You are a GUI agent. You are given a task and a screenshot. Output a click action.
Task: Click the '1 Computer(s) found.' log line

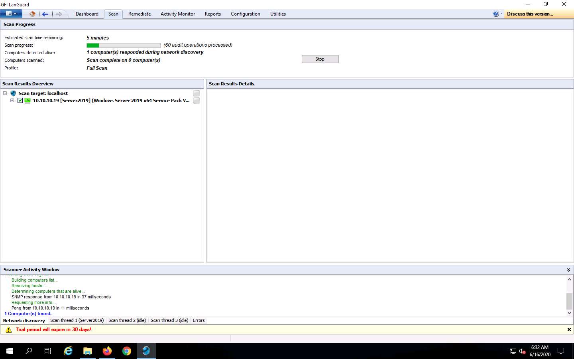[28, 314]
